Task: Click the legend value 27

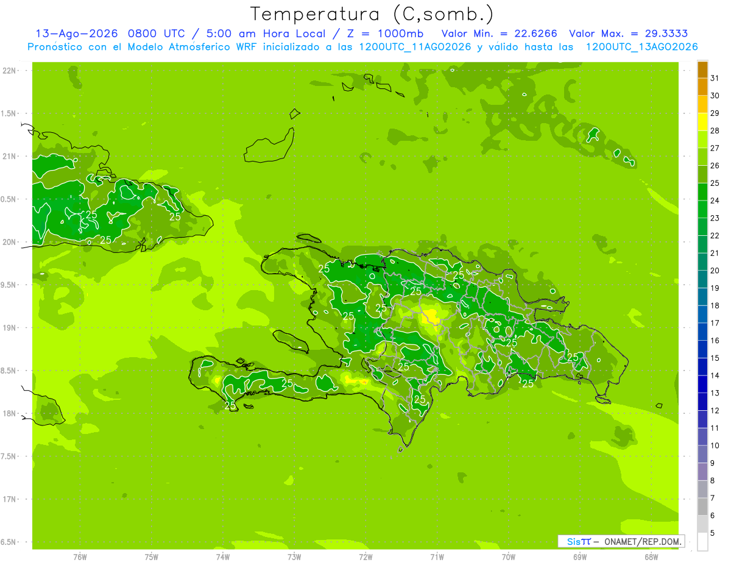Action: coord(715,148)
